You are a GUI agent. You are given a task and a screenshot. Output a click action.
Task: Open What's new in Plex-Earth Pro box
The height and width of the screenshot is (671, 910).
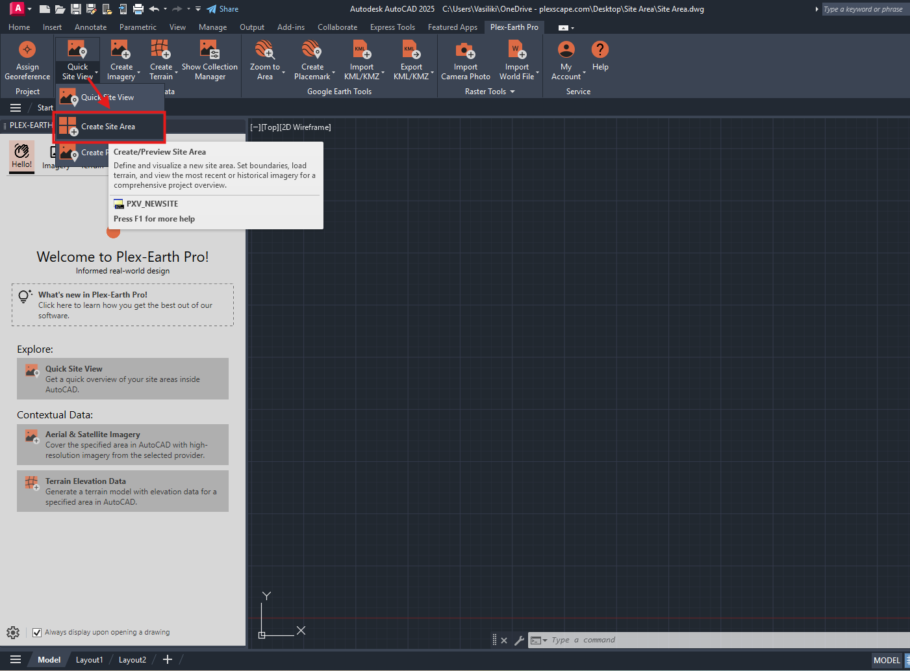(x=123, y=305)
